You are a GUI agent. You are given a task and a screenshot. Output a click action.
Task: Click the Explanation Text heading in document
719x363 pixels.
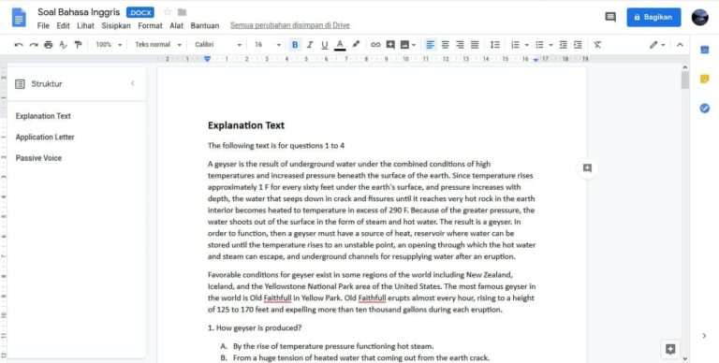click(246, 125)
